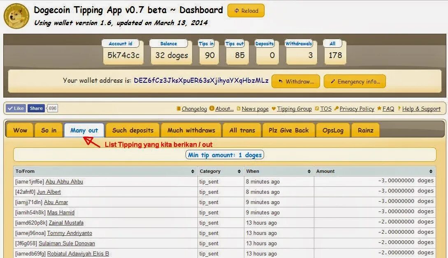
Task: Open the TOS link
Action: click(326, 109)
